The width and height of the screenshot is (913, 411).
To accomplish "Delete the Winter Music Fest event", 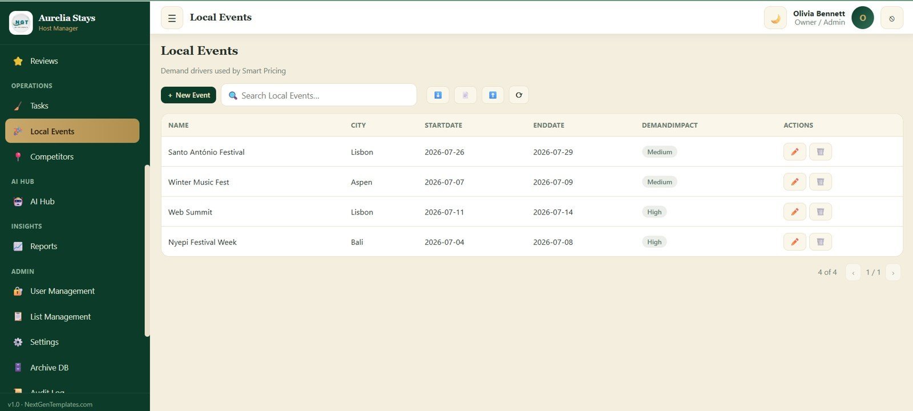I will pos(820,182).
